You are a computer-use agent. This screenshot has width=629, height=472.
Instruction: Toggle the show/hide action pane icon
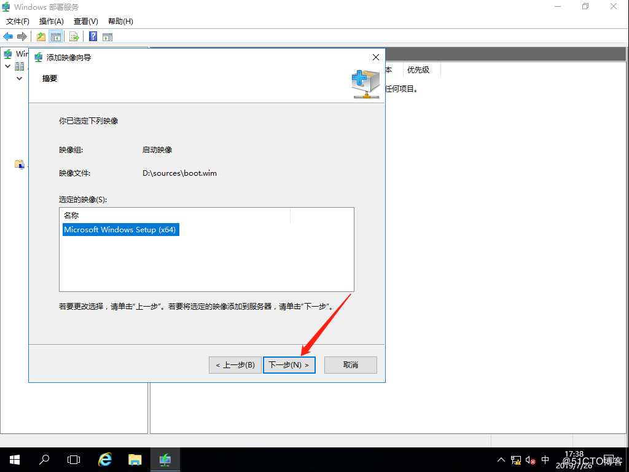pos(107,37)
